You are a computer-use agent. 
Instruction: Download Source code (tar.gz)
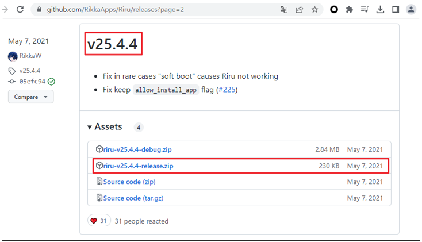pos(133,198)
